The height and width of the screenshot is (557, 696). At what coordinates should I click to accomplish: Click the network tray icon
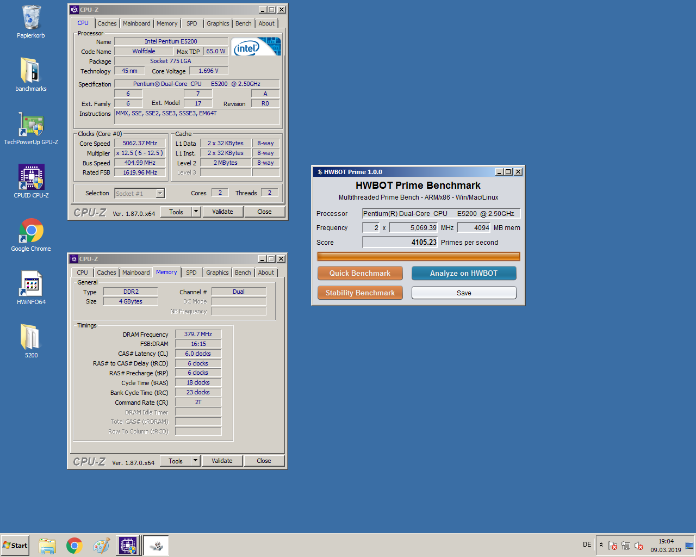626,546
